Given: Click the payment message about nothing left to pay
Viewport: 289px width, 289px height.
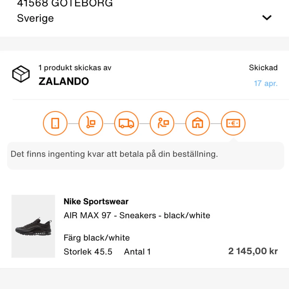Looking at the screenshot, I should pyautogui.click(x=114, y=154).
